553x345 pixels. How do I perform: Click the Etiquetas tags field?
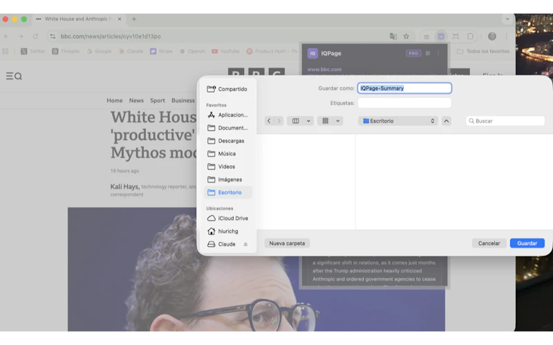pos(404,103)
